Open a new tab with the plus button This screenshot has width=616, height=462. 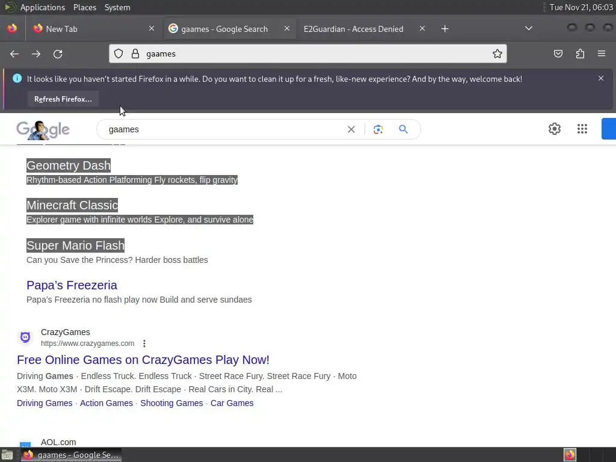click(x=445, y=29)
